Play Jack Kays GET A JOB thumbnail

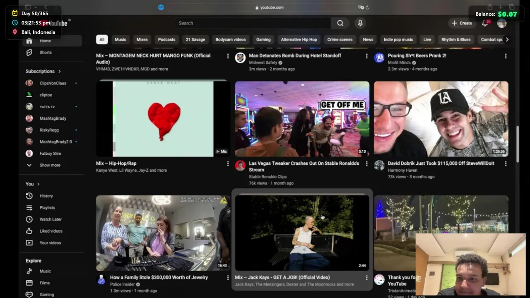302,233
